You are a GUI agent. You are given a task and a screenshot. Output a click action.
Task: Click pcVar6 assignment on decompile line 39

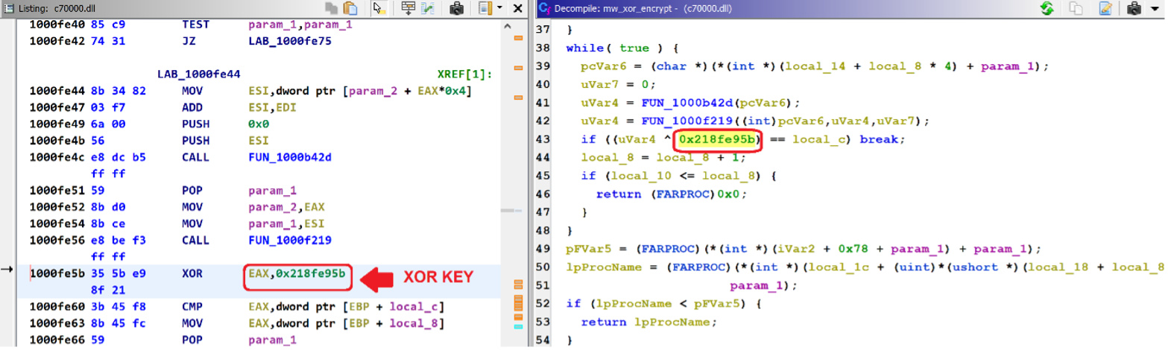[x=815, y=66]
